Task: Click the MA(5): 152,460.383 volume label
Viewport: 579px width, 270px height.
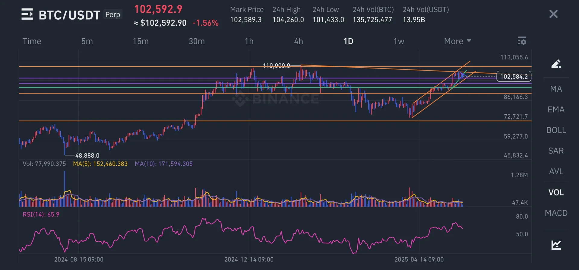Action: 100,164
